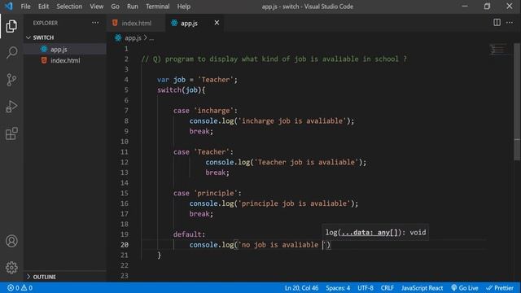
Task: Open the File menu
Action: coord(25,7)
